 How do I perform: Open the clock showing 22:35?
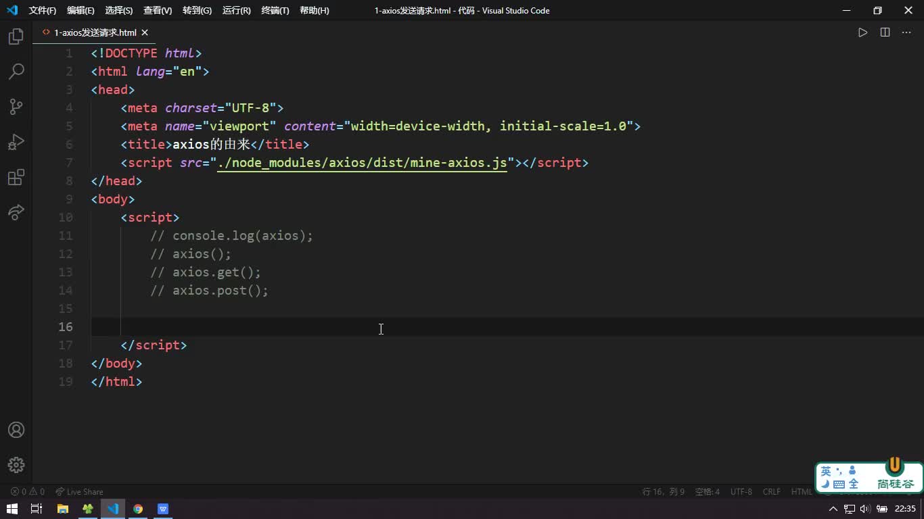point(905,509)
